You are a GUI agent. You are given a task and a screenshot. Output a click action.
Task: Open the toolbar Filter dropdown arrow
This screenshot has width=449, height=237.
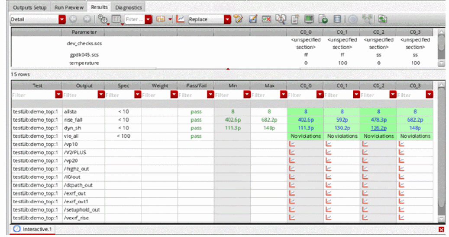pyautogui.click(x=148, y=19)
